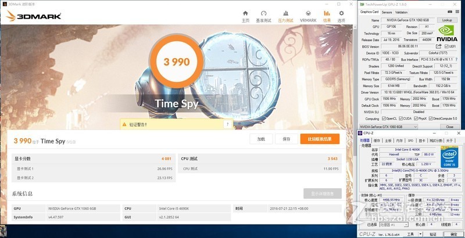Toggle the CUDA checkbox

click(401, 118)
